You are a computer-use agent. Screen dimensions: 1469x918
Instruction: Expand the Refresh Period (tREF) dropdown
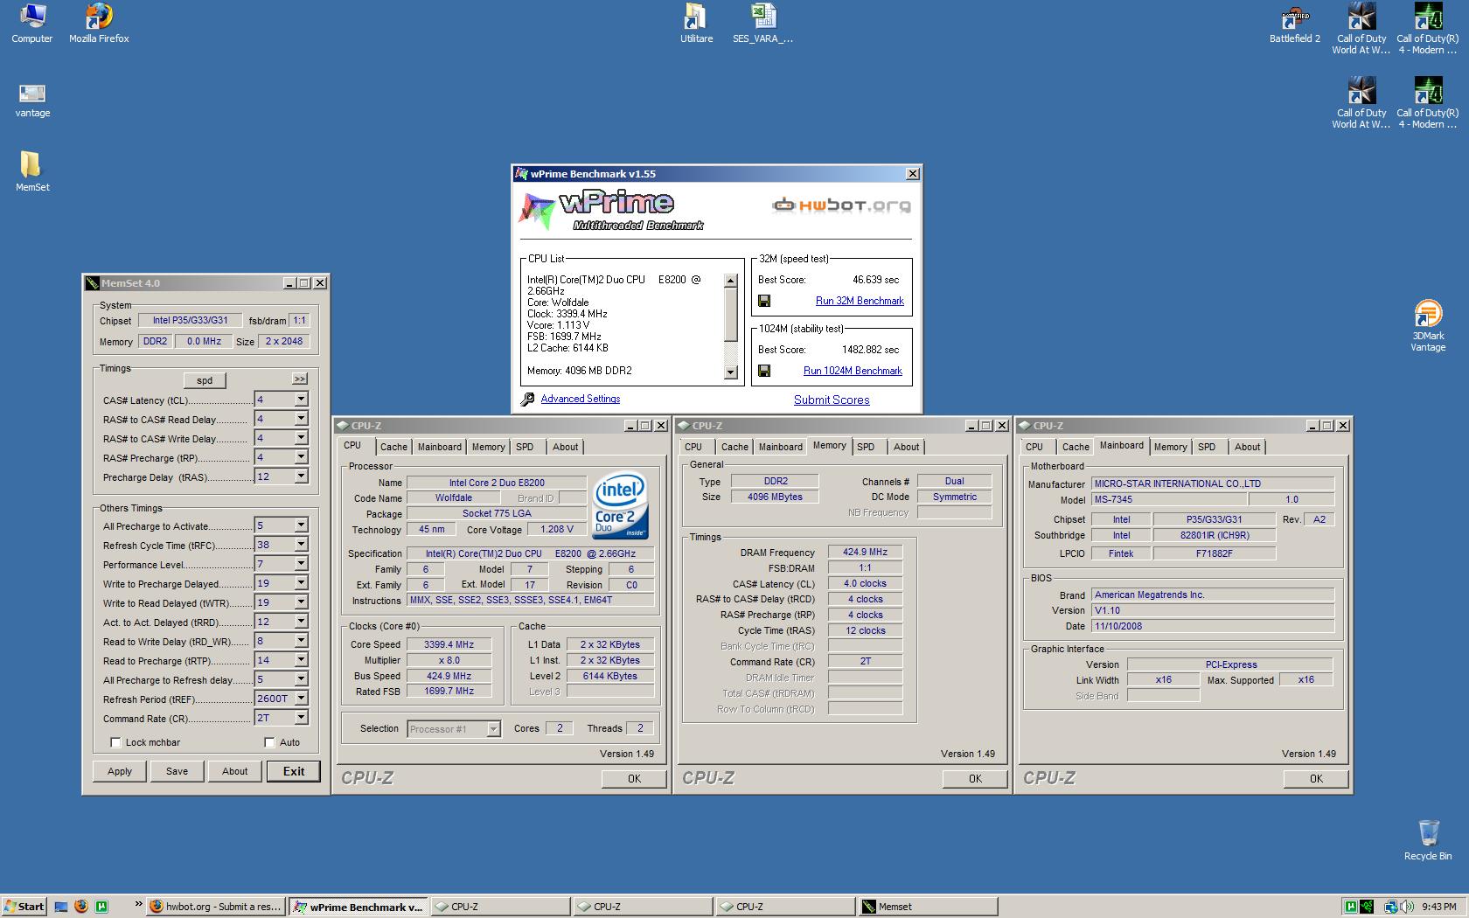tap(301, 699)
